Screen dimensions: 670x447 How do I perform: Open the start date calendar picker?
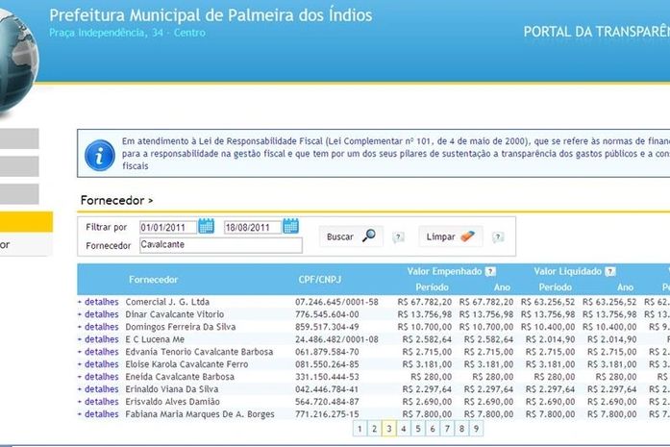click(207, 226)
